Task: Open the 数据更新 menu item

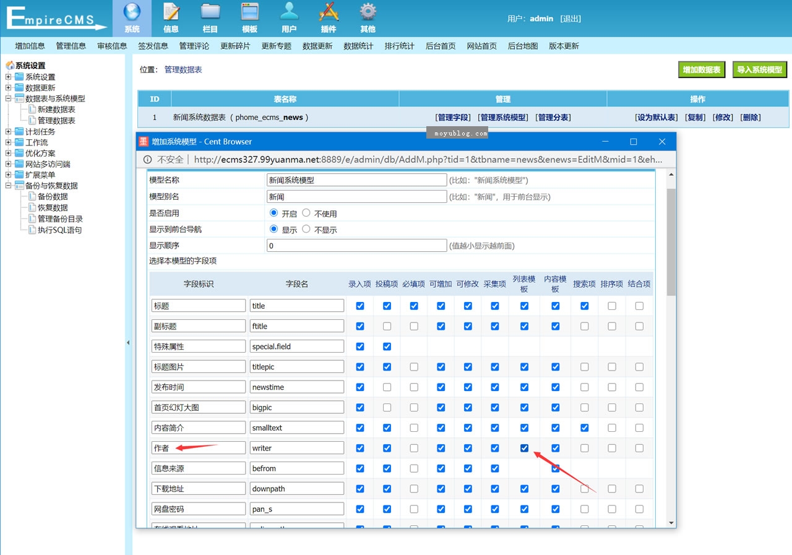Action: click(317, 45)
